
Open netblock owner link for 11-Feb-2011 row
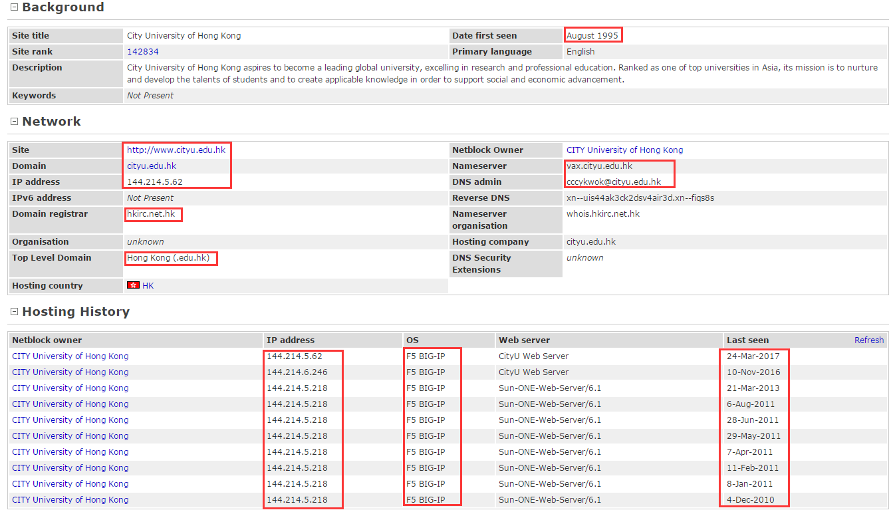click(70, 468)
